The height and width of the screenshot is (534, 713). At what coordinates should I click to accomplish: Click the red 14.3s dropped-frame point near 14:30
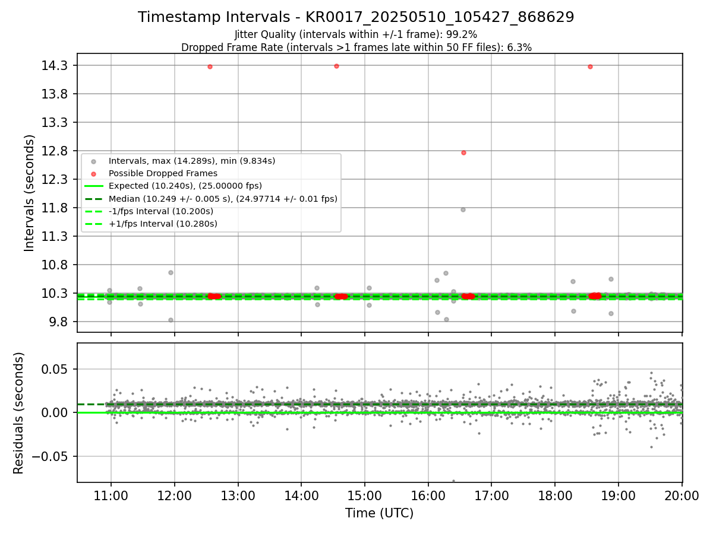pyautogui.click(x=336, y=66)
